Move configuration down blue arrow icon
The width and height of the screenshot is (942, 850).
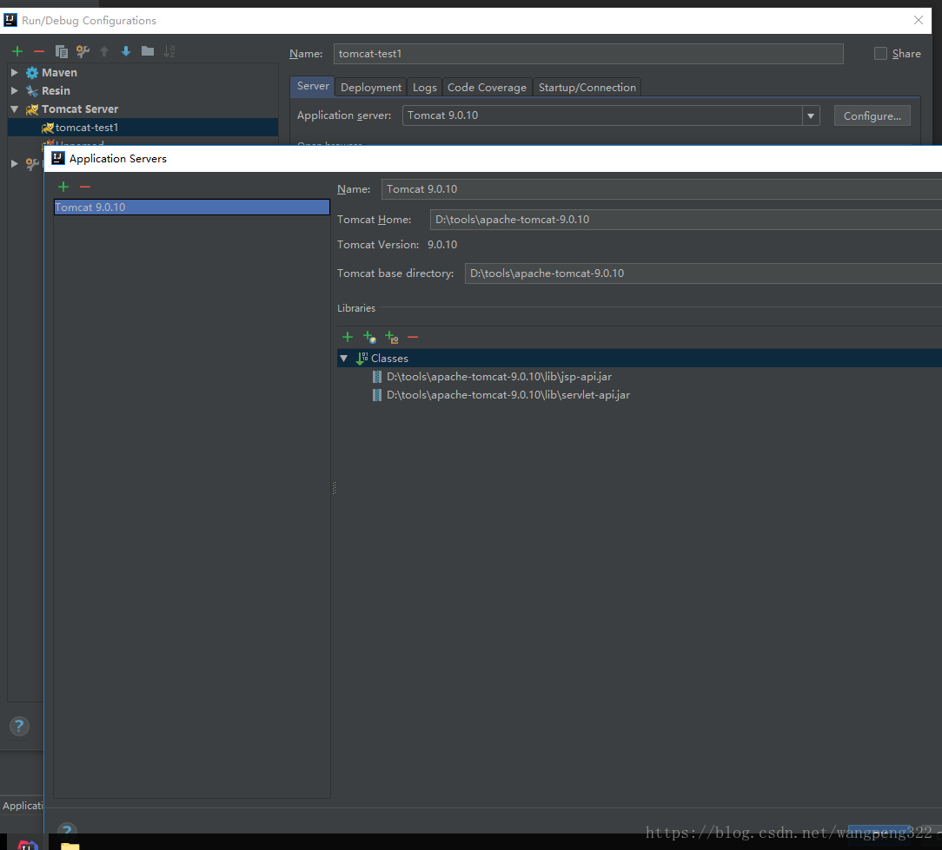(126, 51)
